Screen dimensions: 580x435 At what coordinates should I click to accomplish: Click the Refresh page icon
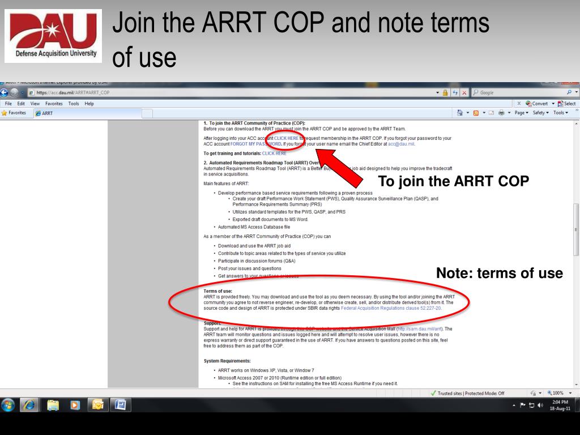[455, 92]
